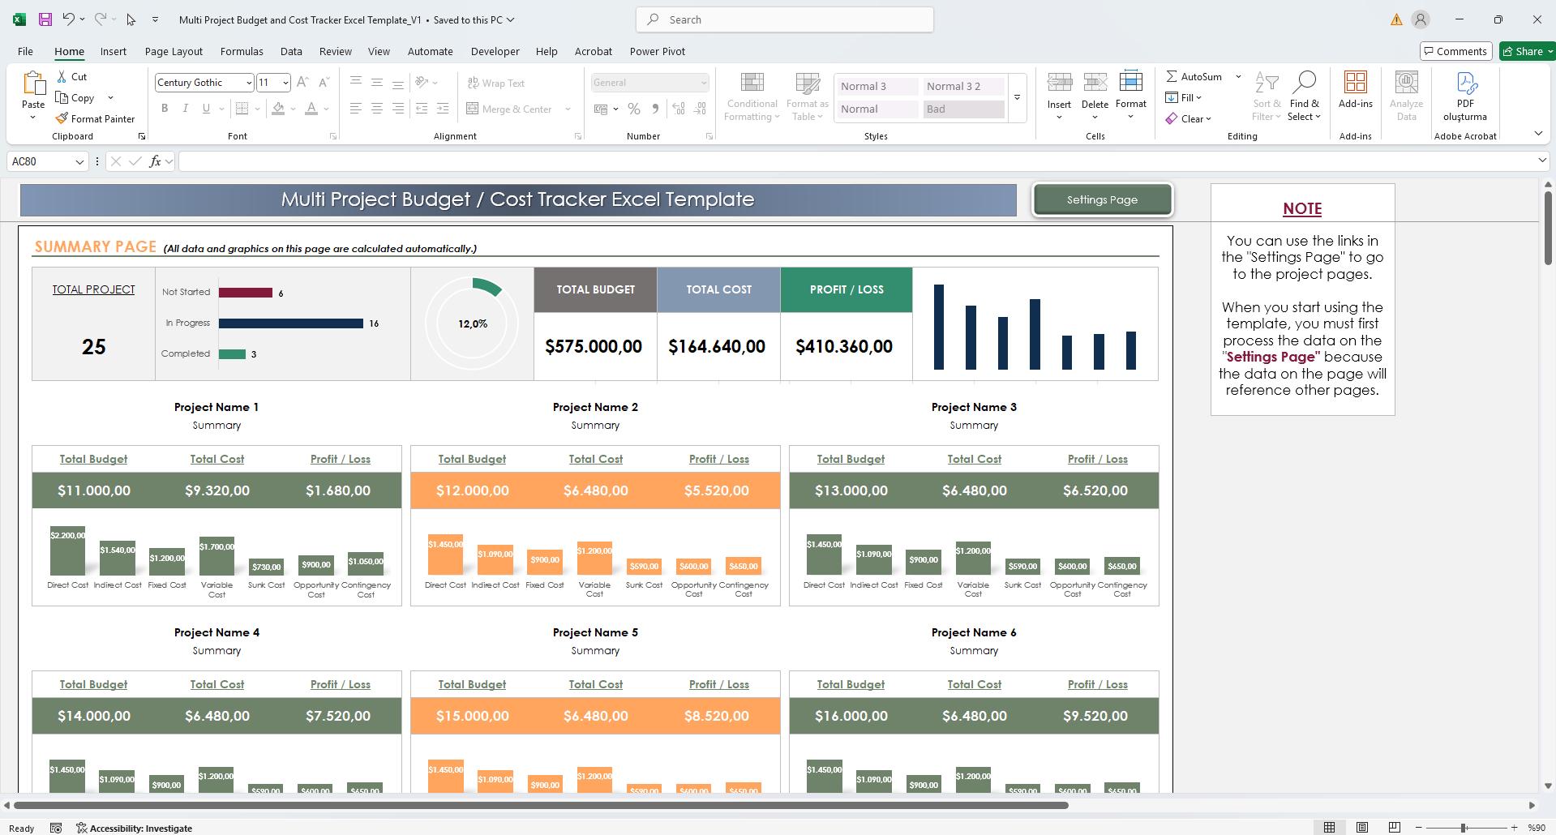
Task: Click the warning triangle icon
Action: (x=1396, y=19)
